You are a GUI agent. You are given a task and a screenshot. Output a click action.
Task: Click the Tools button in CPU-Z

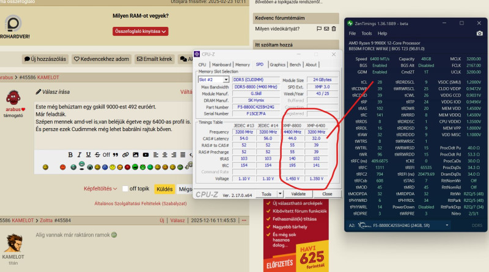(267, 194)
